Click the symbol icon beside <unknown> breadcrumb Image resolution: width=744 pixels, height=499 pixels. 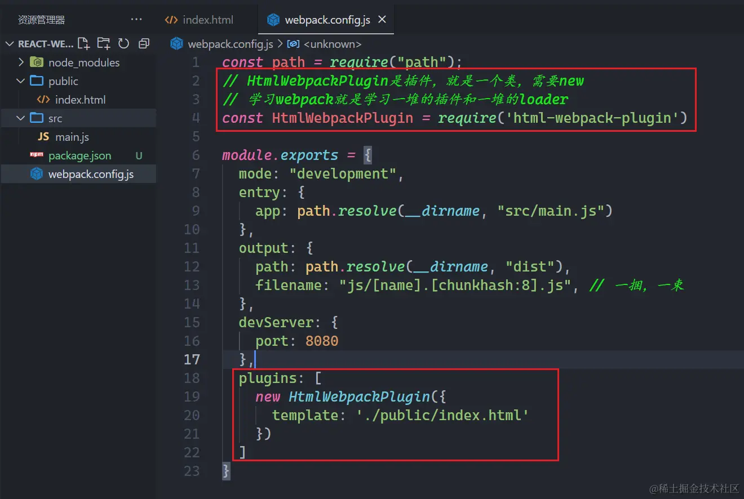pos(294,44)
